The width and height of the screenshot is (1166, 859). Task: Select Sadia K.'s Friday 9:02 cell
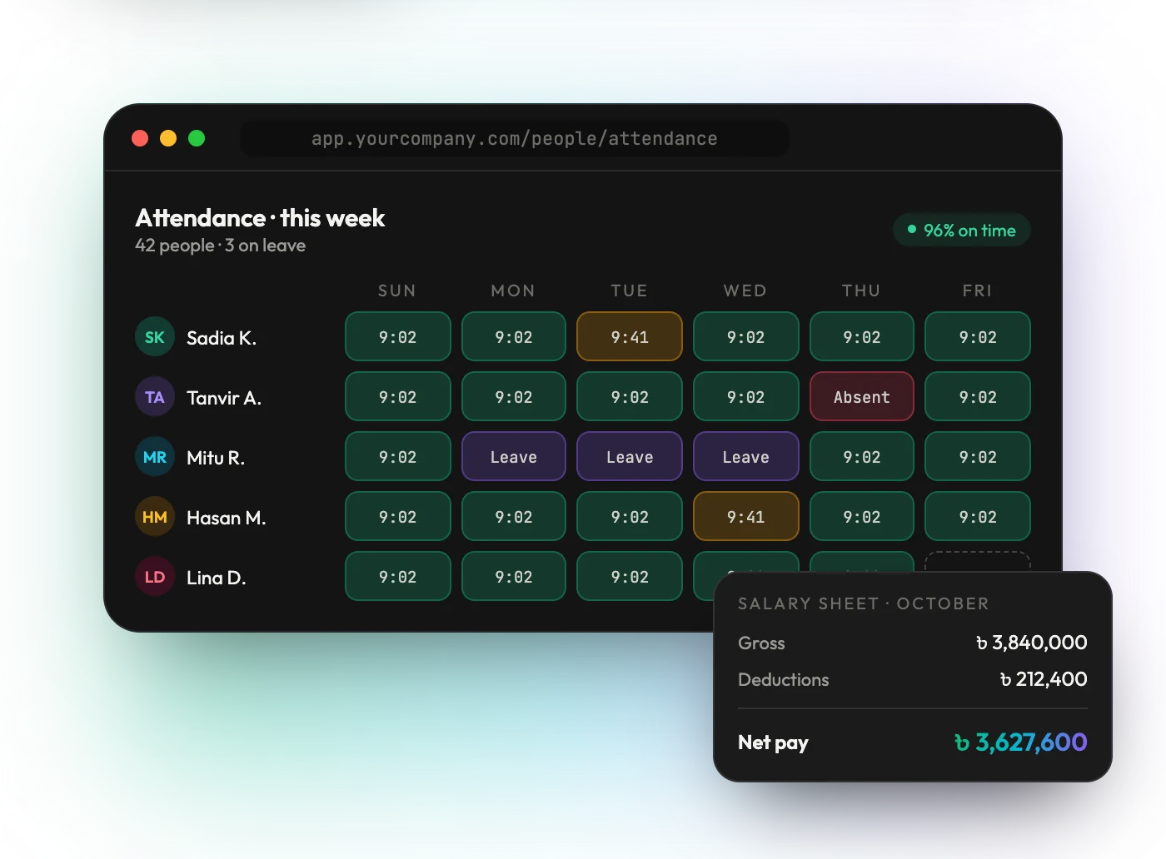pos(978,336)
